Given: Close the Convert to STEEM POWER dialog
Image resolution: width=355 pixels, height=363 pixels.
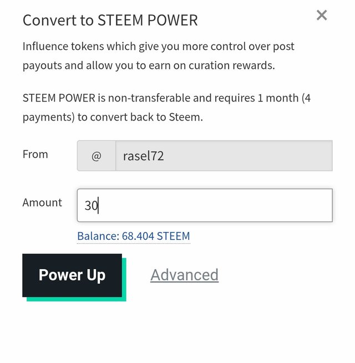Looking at the screenshot, I should tap(322, 16).
